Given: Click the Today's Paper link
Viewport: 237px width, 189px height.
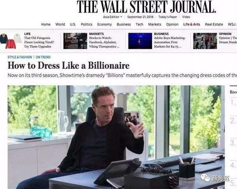Looking at the screenshot, I should pos(168,17).
